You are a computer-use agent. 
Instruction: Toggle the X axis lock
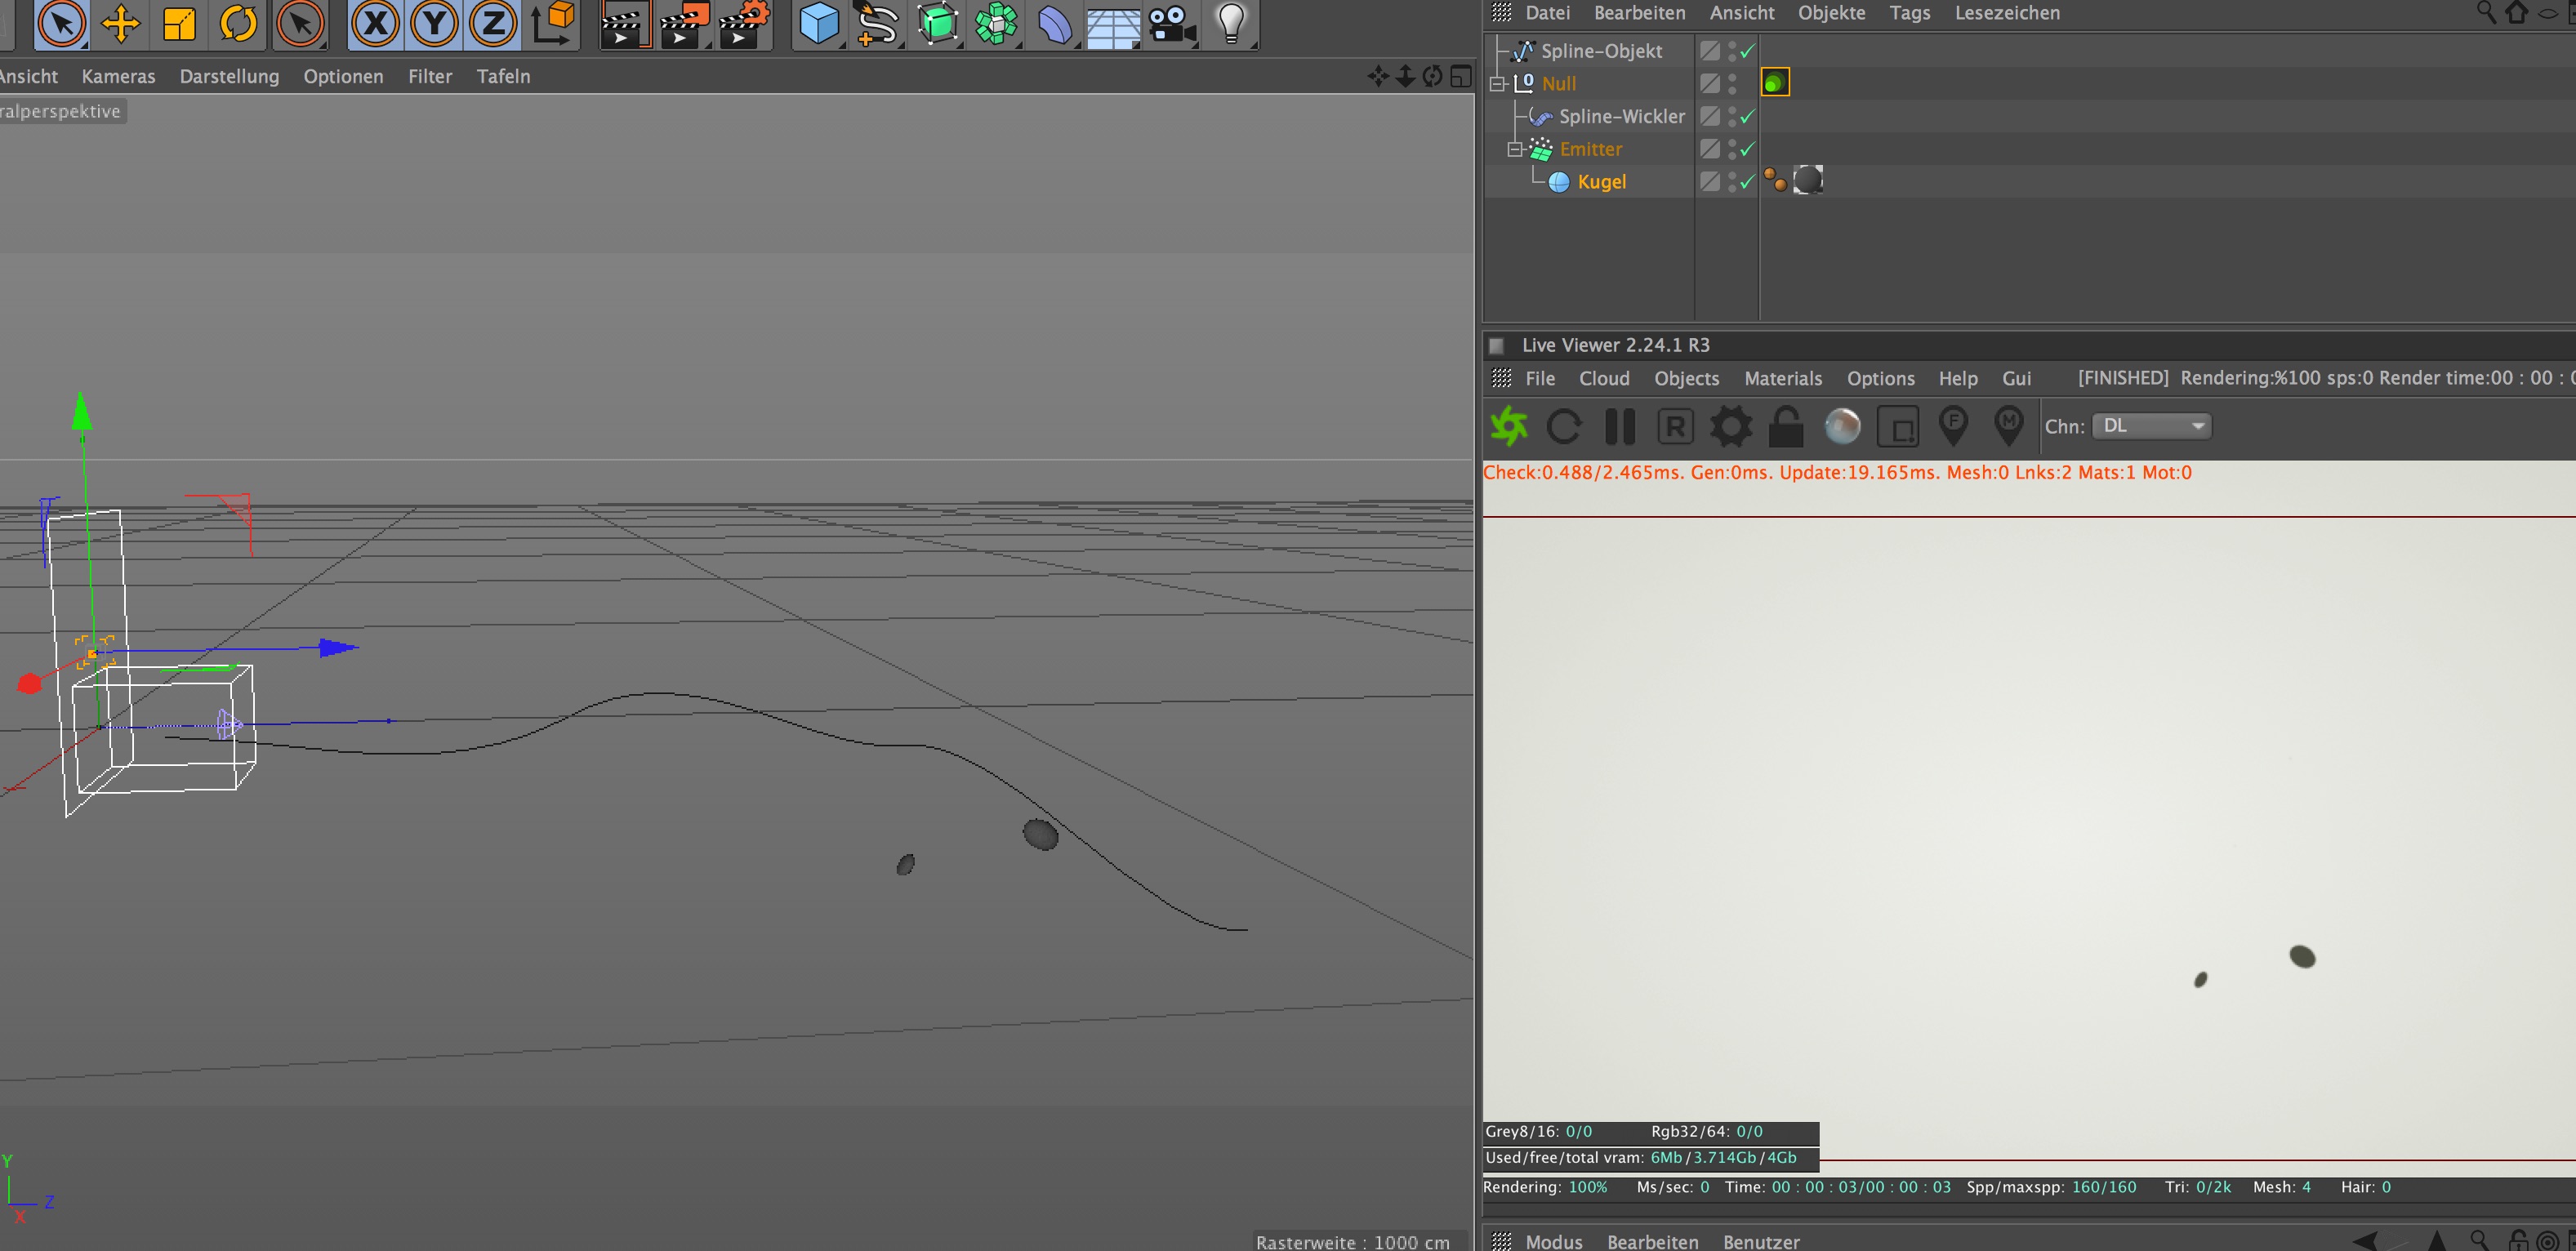click(x=376, y=24)
